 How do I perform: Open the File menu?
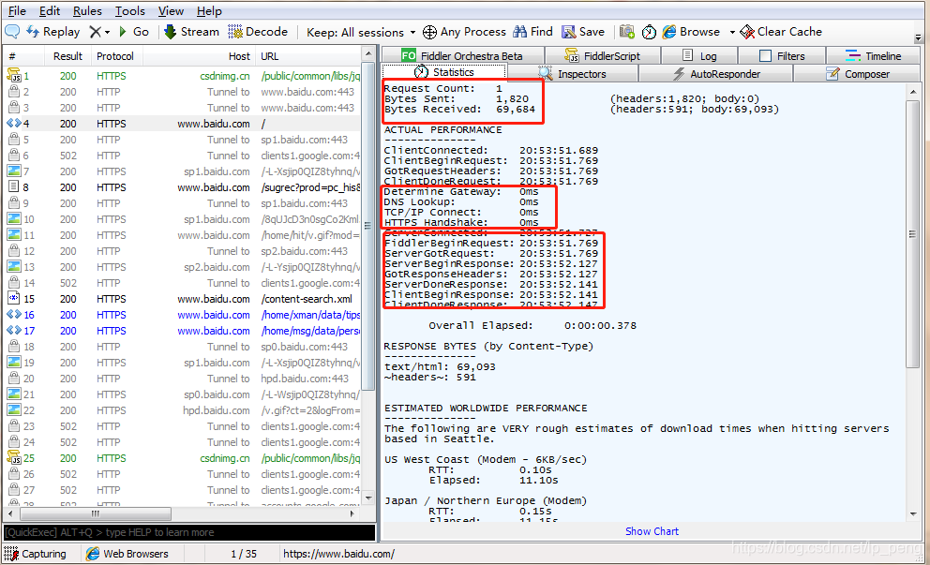point(17,10)
